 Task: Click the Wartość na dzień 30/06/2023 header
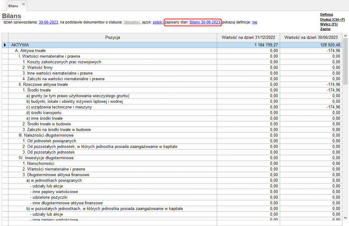[311, 38]
